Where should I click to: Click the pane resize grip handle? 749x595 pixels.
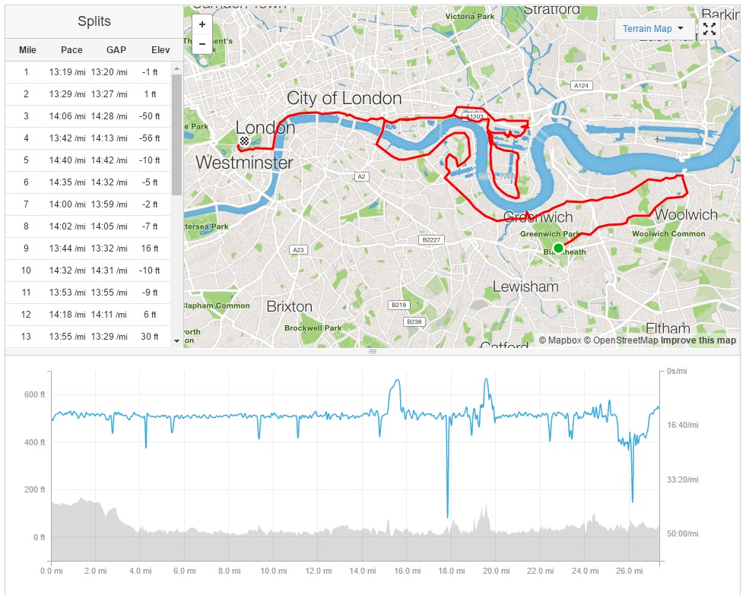coord(373,352)
